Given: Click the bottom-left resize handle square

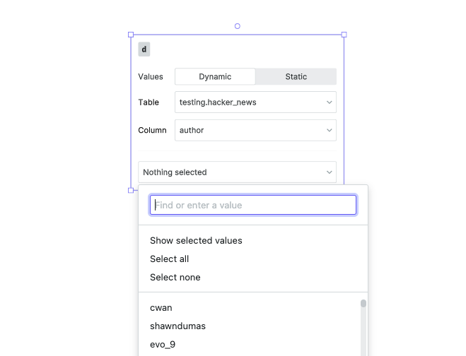Looking at the screenshot, I should [x=131, y=190].
